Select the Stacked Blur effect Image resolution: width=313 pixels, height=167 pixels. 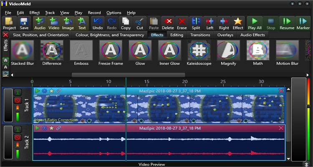point(23,53)
